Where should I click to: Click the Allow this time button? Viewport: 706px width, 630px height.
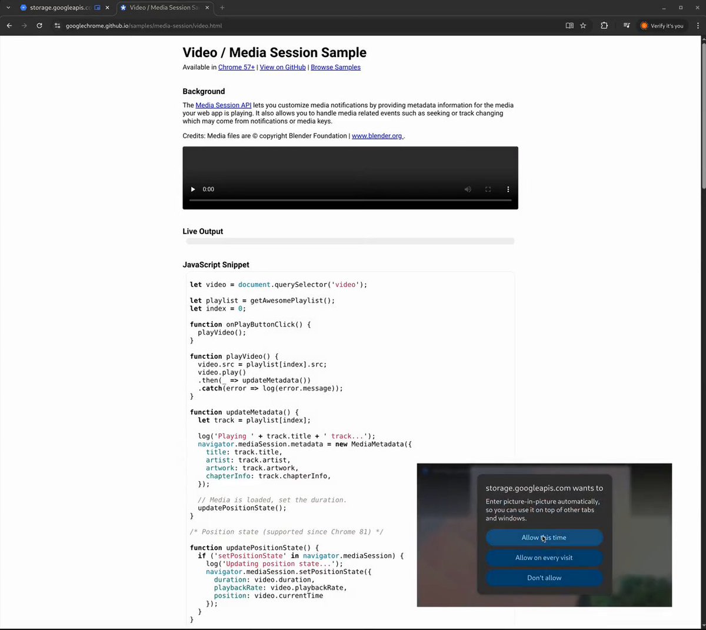pyautogui.click(x=544, y=538)
